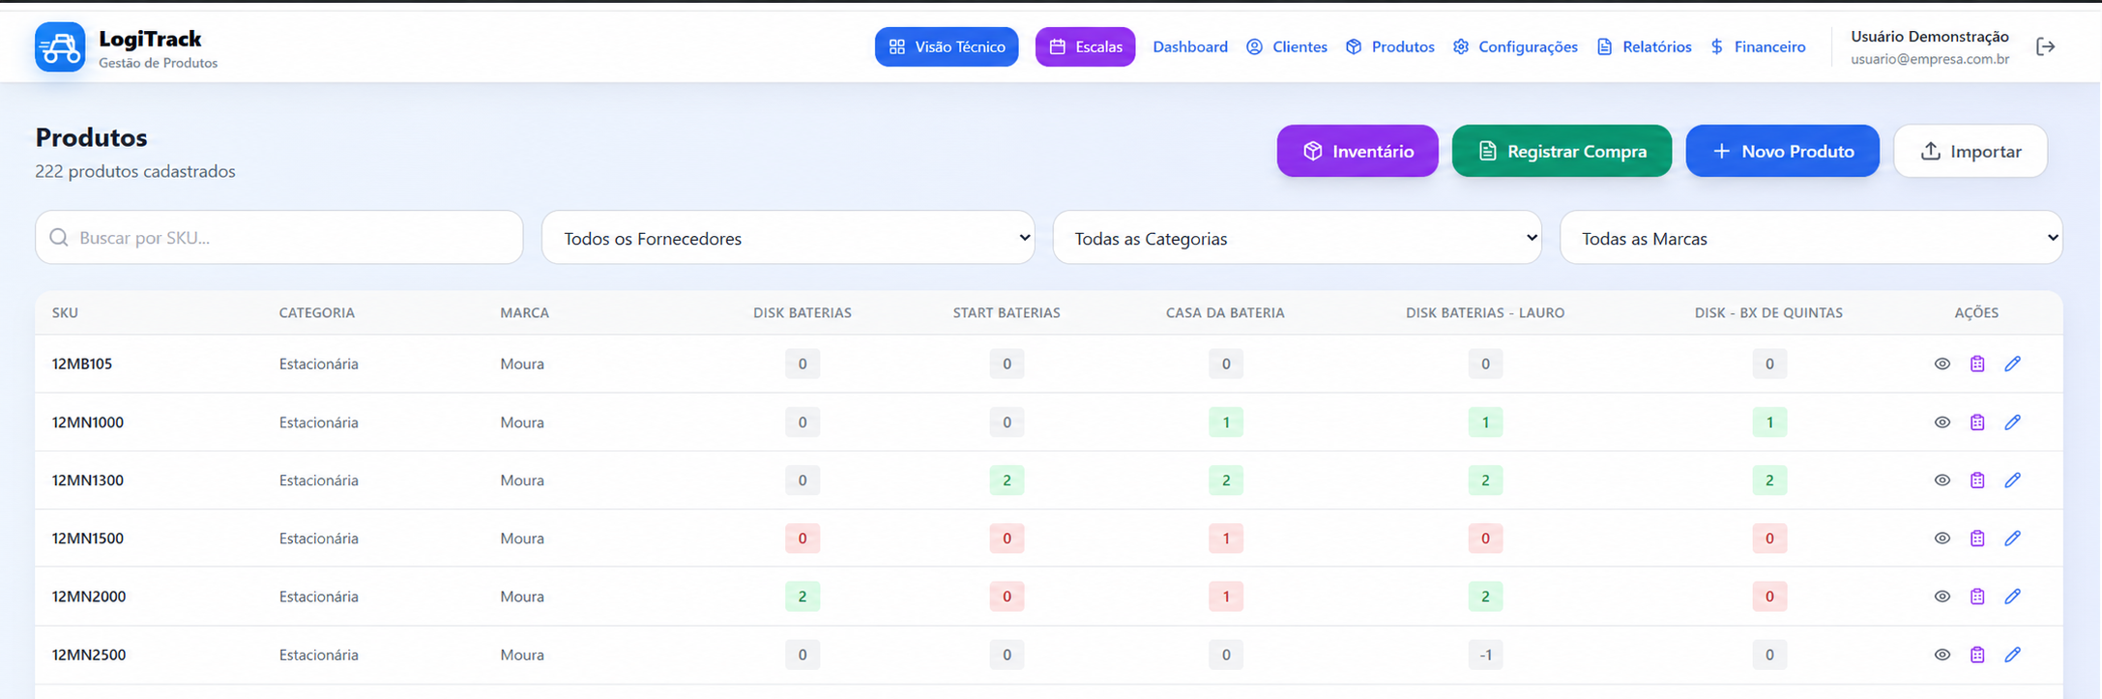View details of SKU 12MN2000
The height and width of the screenshot is (699, 2102).
(1941, 597)
